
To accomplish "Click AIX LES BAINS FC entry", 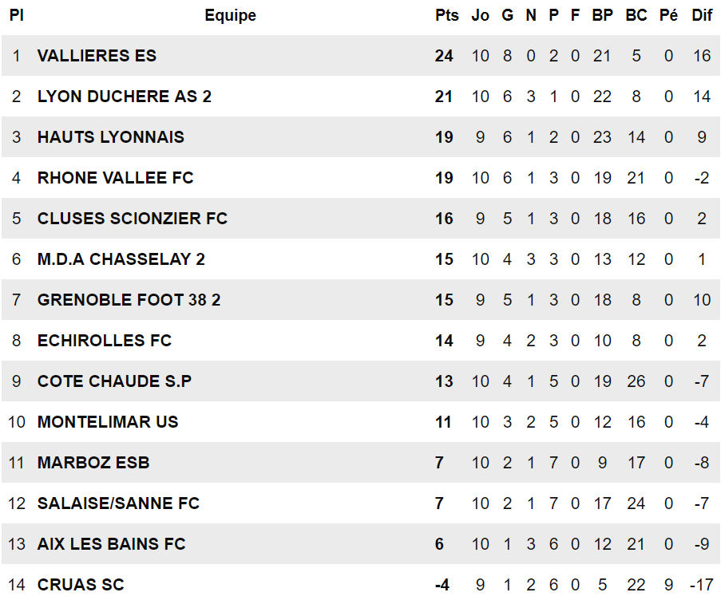I will [x=112, y=544].
